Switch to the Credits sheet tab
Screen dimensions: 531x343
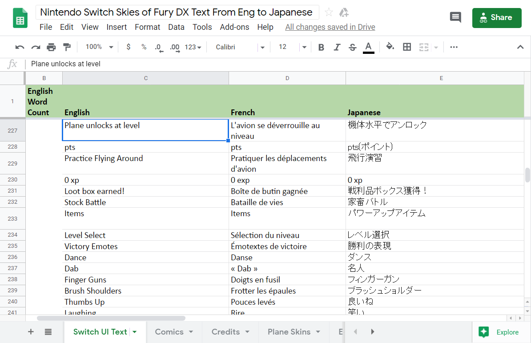tap(225, 332)
